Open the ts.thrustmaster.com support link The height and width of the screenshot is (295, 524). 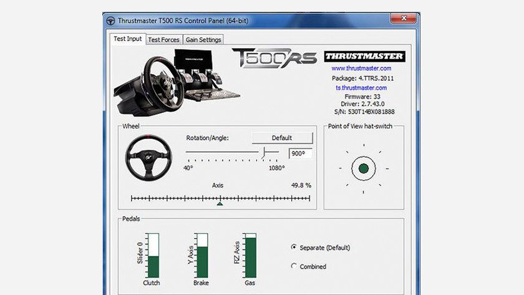pyautogui.click(x=361, y=88)
